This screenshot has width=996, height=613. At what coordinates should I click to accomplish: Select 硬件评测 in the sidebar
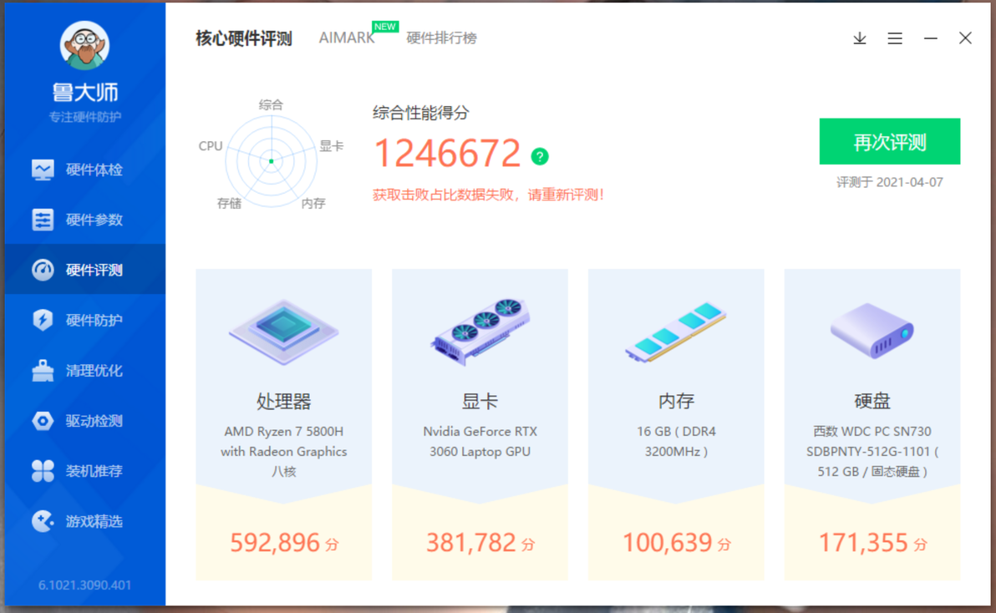[x=85, y=270]
